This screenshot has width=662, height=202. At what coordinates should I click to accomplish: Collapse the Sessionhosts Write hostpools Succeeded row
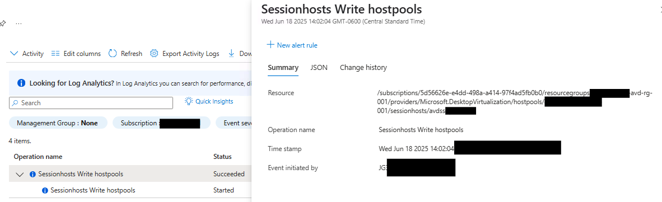[x=20, y=174]
